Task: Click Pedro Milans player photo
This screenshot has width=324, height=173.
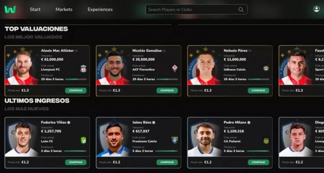Action: [x=205, y=140]
